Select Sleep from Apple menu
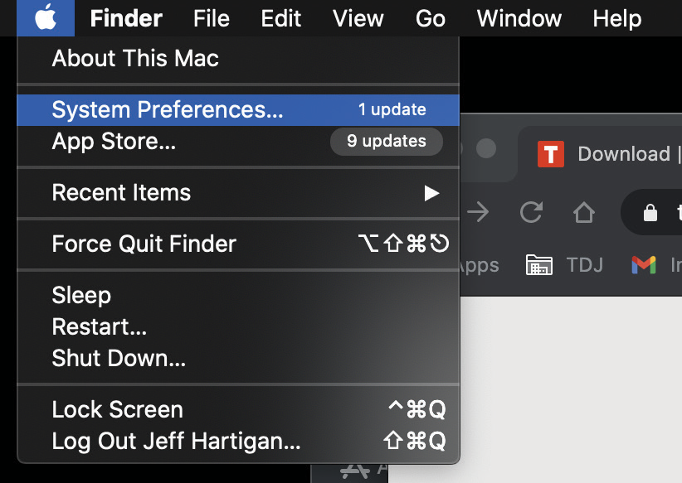The width and height of the screenshot is (682, 483). (x=238, y=296)
